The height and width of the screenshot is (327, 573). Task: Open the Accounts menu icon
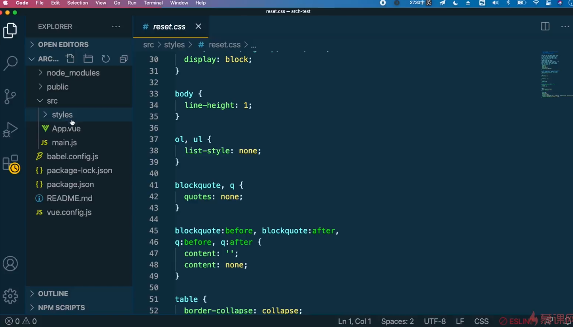pos(10,264)
